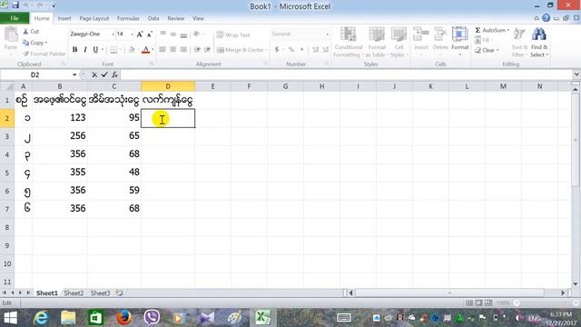Open the font name dropdown Zawgyi-One
The image size is (581, 327).
113,35
